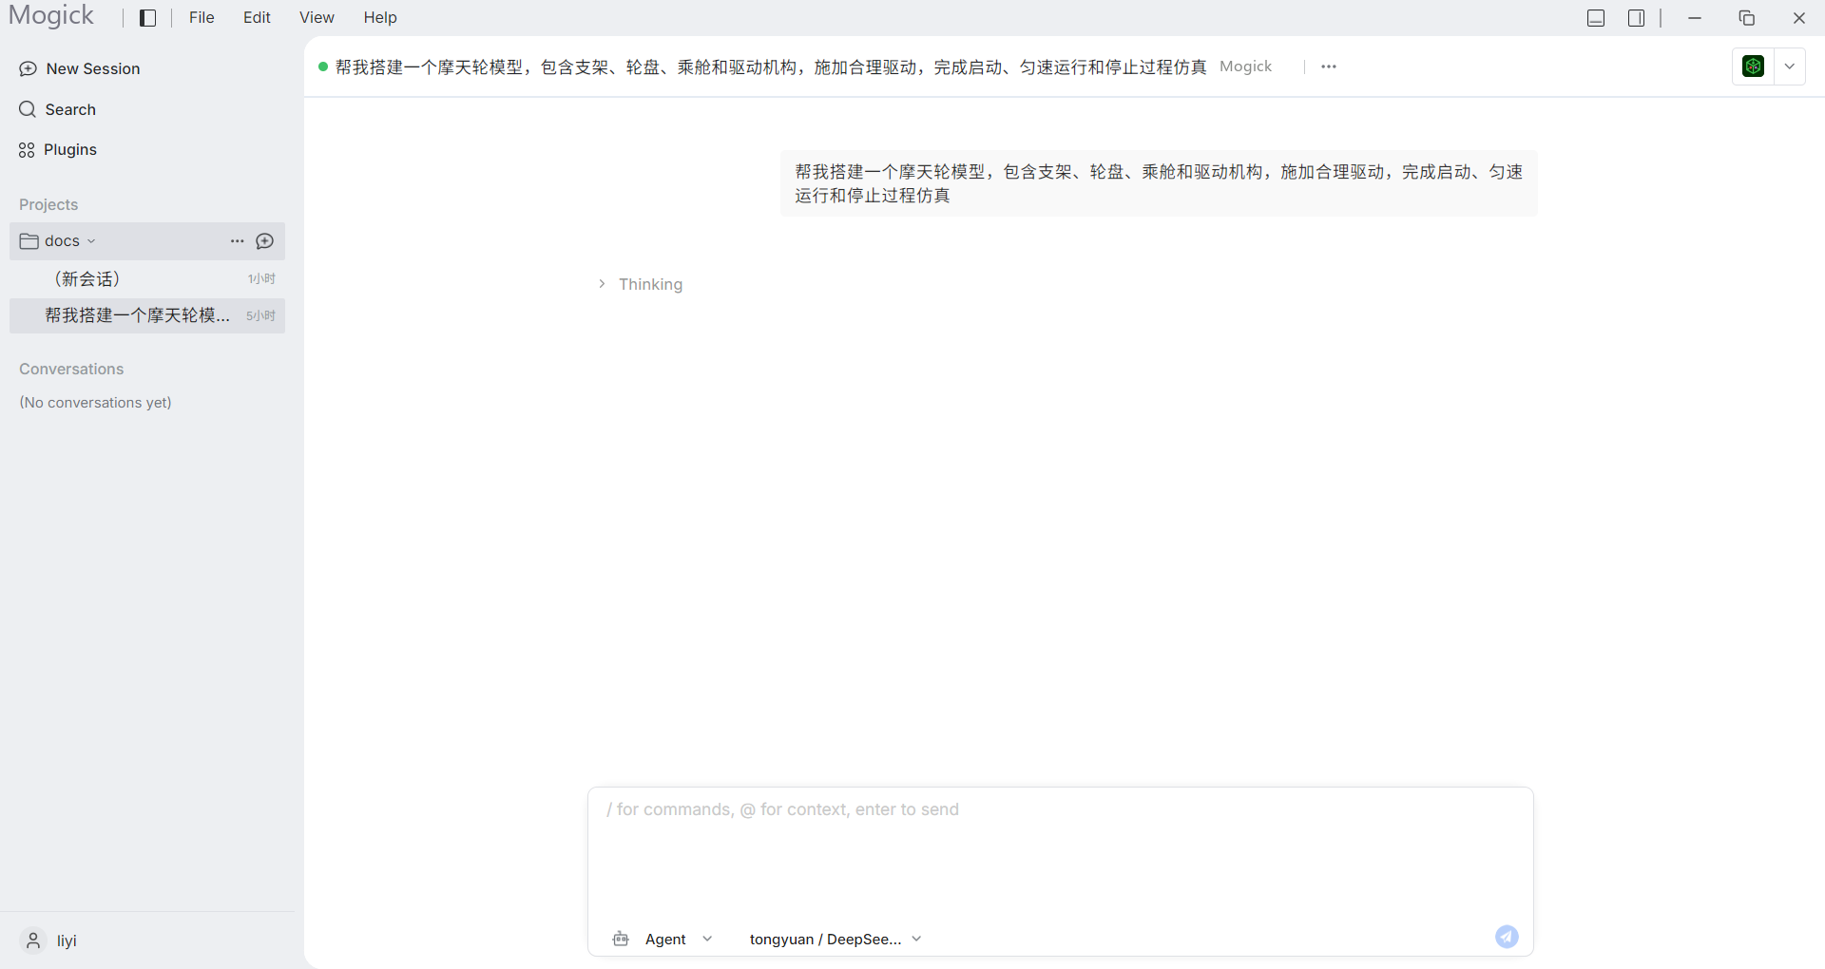Add new session in docs project

(x=265, y=241)
